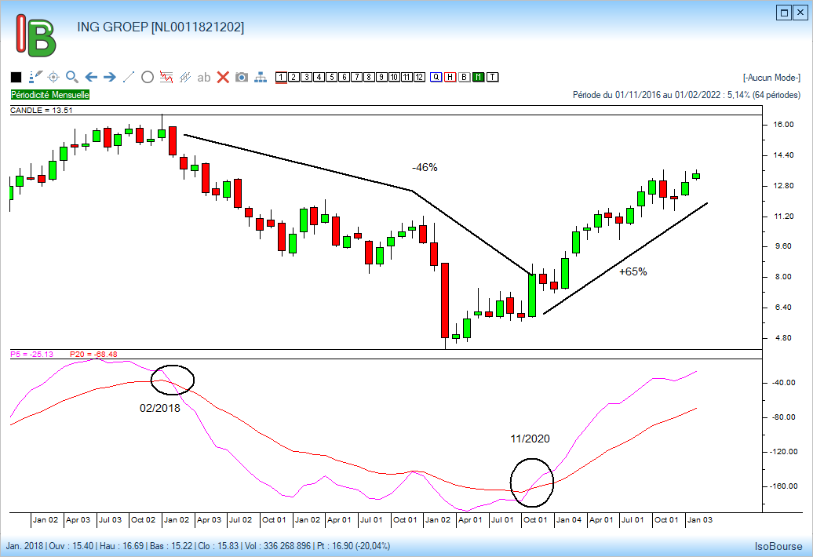The width and height of the screenshot is (813, 557).
Task: Click the Jan 03 date axis label
Action: (699, 519)
